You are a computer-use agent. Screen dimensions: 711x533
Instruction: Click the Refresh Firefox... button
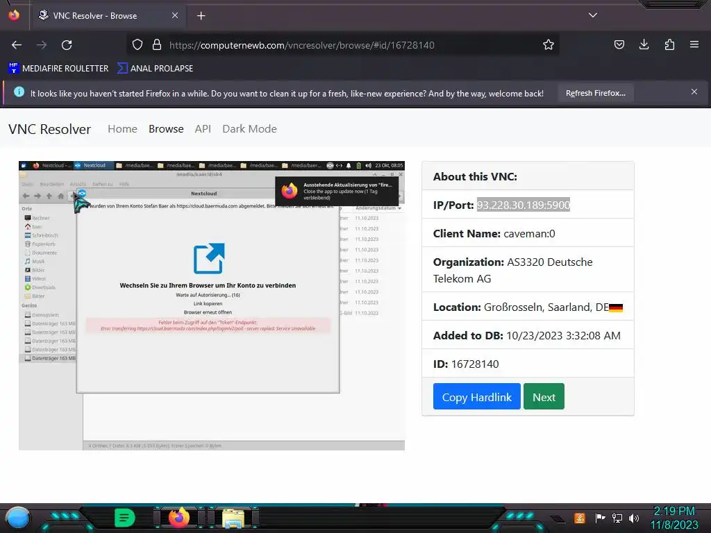pos(595,93)
